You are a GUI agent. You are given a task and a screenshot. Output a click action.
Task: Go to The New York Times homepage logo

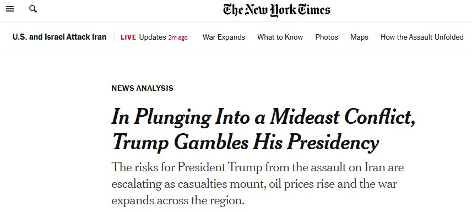pos(276,10)
